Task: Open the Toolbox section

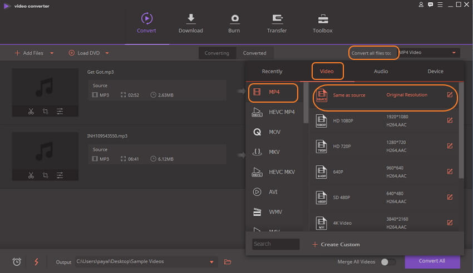Action: 322,23
